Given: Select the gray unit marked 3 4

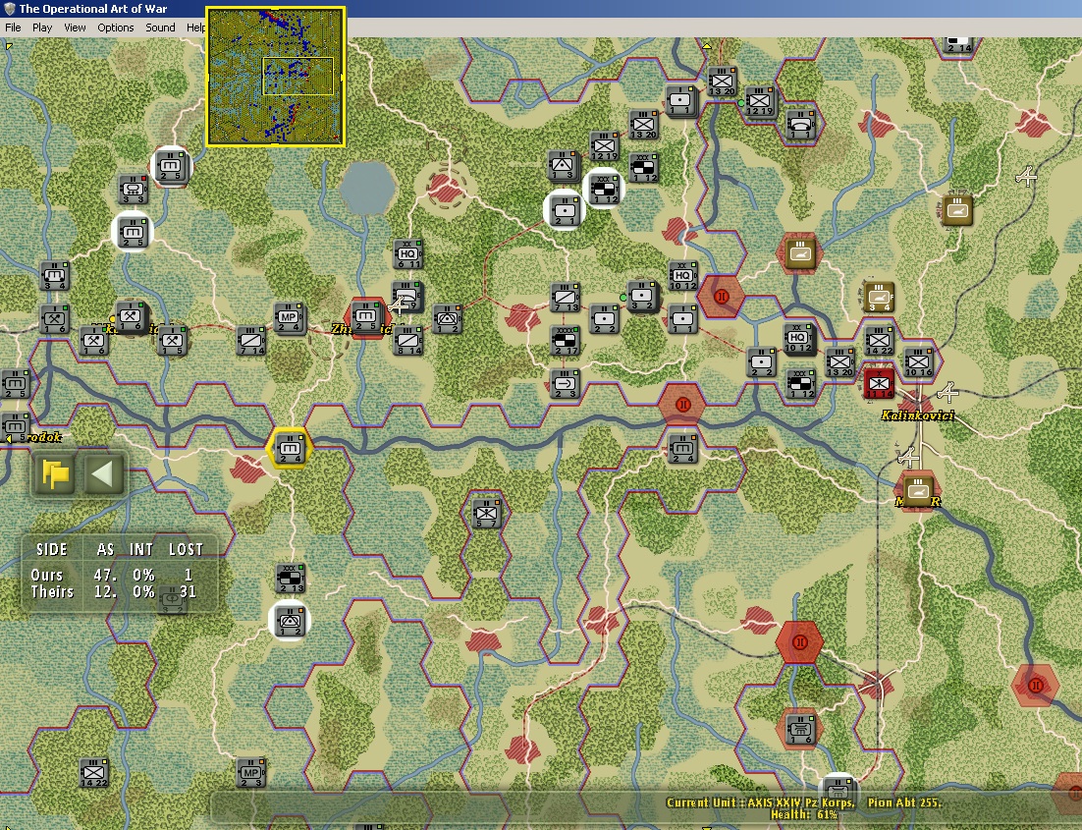Looking at the screenshot, I should pyautogui.click(x=55, y=275).
